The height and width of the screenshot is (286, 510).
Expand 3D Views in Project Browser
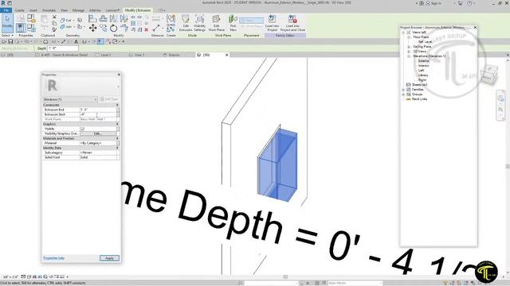coord(409,51)
